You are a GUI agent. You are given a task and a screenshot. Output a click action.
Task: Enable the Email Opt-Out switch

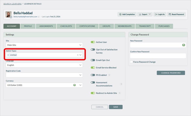(x=93, y=60)
